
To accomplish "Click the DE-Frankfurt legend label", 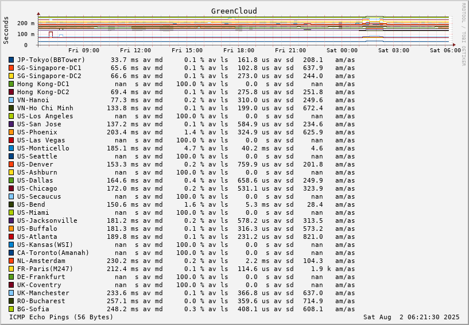I will [x=41, y=277].
